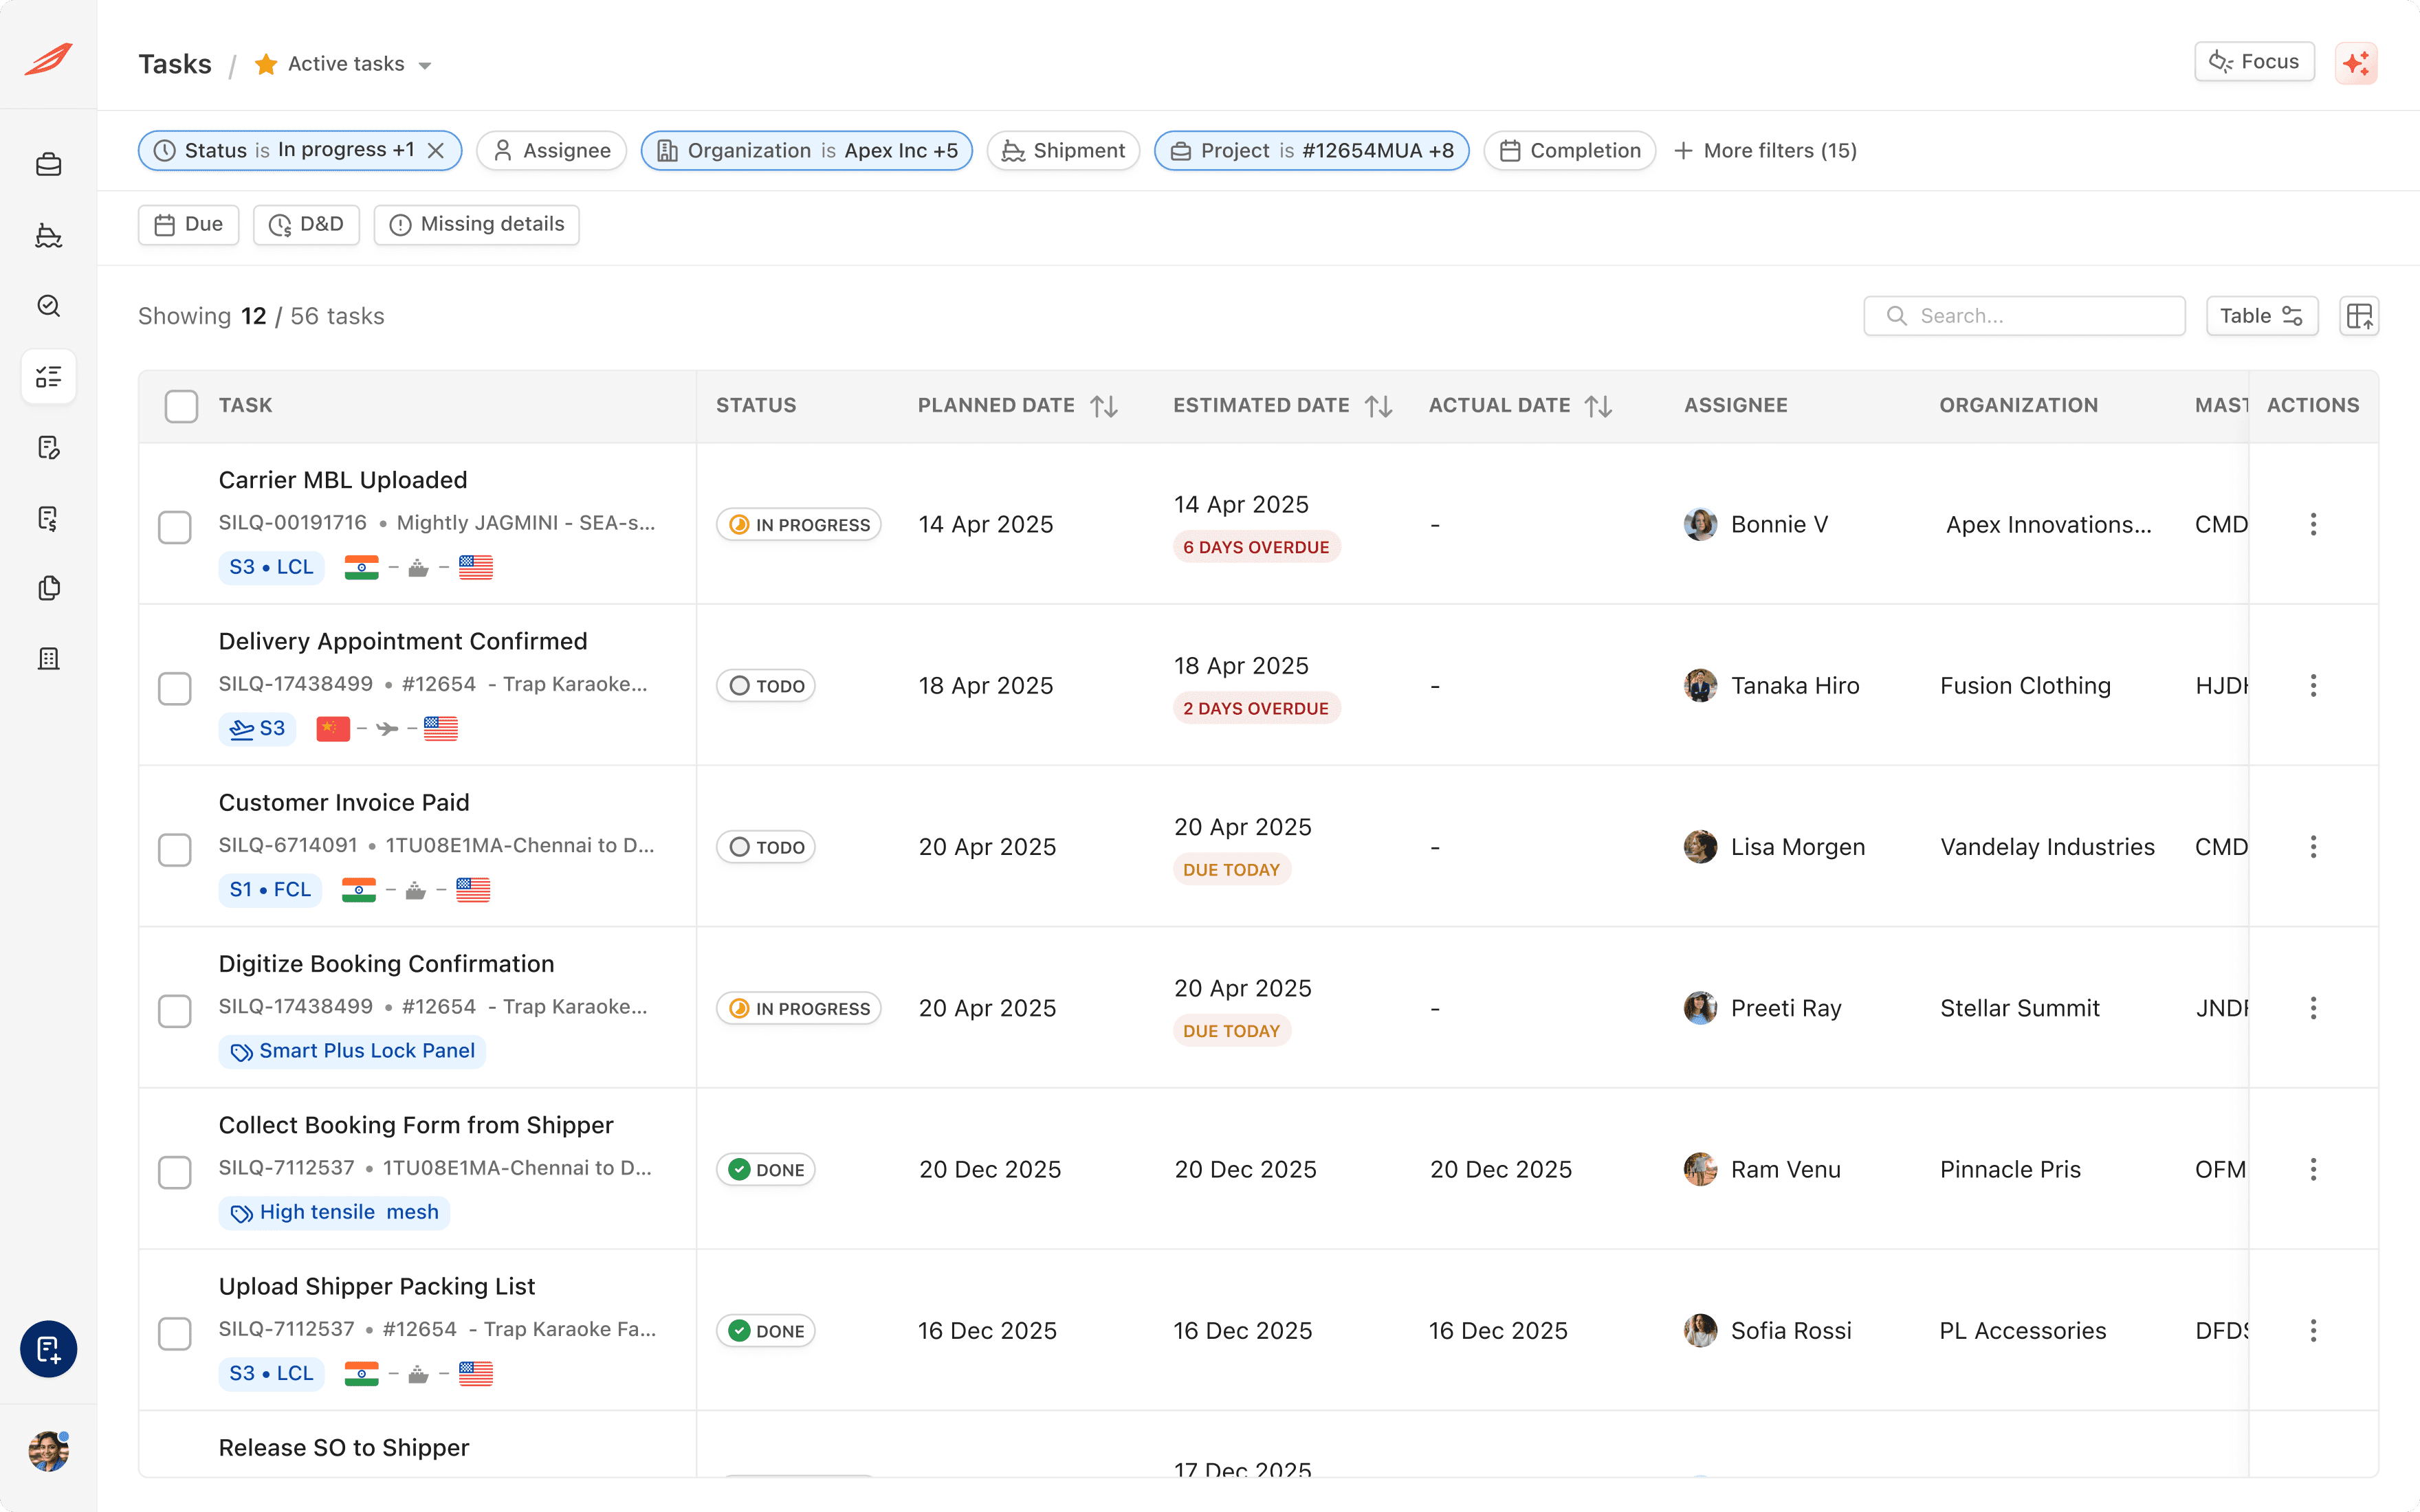Image resolution: width=2420 pixels, height=1512 pixels.
Task: Expand the Active tasks view dropdown
Action: pyautogui.click(x=425, y=65)
